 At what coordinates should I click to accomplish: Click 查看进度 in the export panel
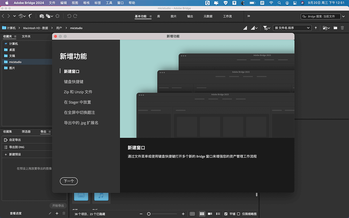pyautogui.click(x=16, y=213)
